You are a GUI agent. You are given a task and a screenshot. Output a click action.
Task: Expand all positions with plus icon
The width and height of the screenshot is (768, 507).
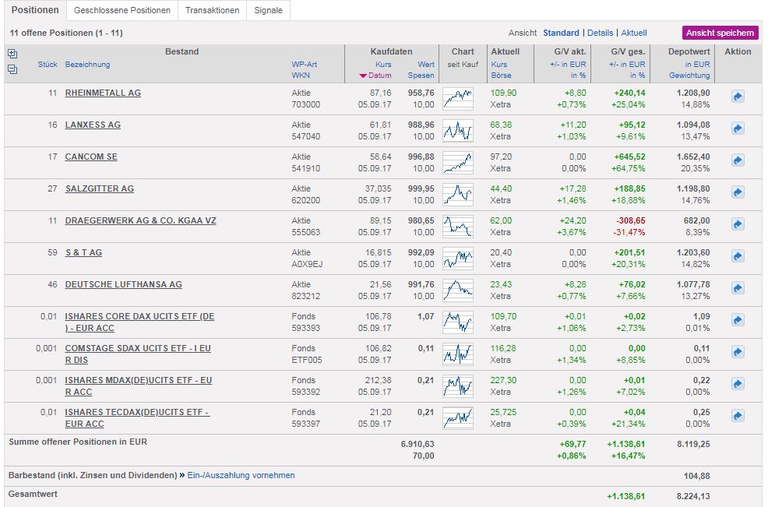click(12, 54)
